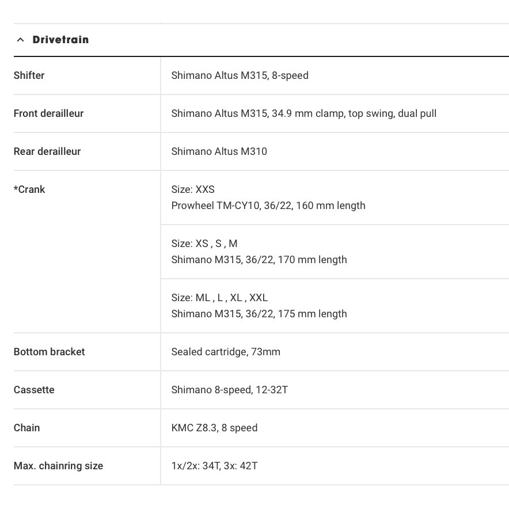Select the Shimano Altus M315 8-speed shifter text
The image size is (509, 509).
[x=240, y=75]
